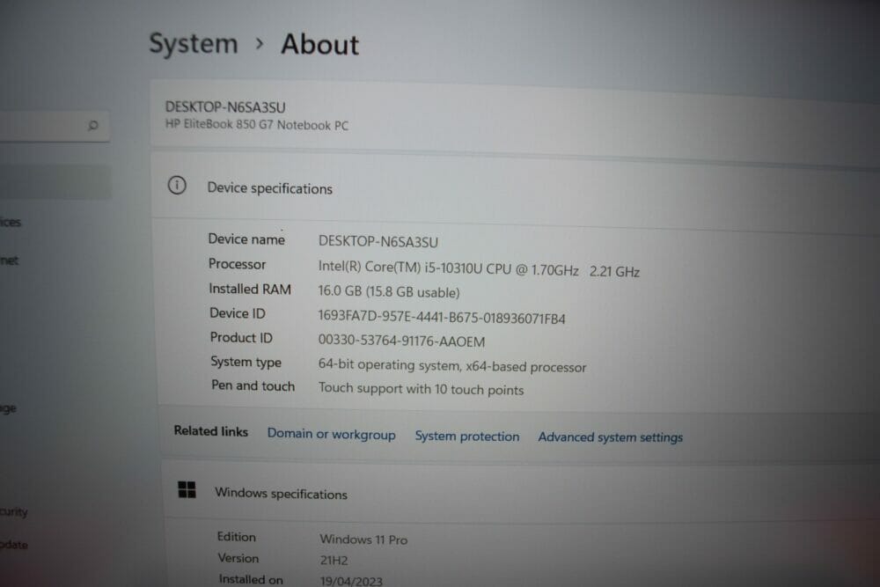The image size is (880, 587).
Task: Click the Installed RAM label
Action: click(x=250, y=289)
